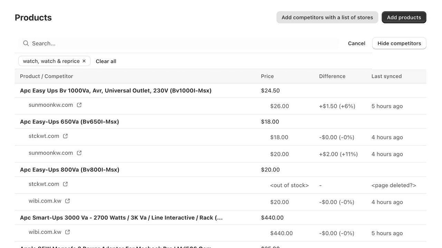Click the <page deleted?> sync status
442x248 pixels.
click(x=394, y=185)
